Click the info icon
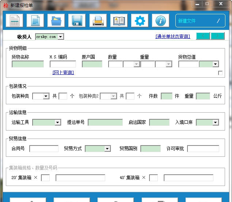This screenshot has width=232, height=202. 160,21
